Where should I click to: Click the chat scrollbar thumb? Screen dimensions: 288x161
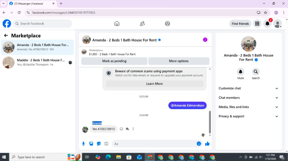(210, 122)
